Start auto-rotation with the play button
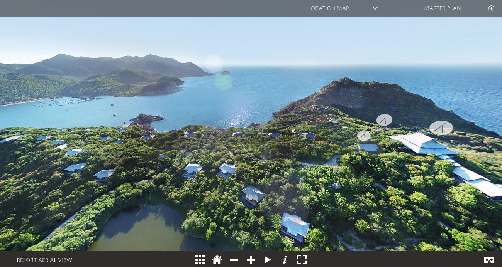Viewport: 502px width, 267px height. pos(268,260)
